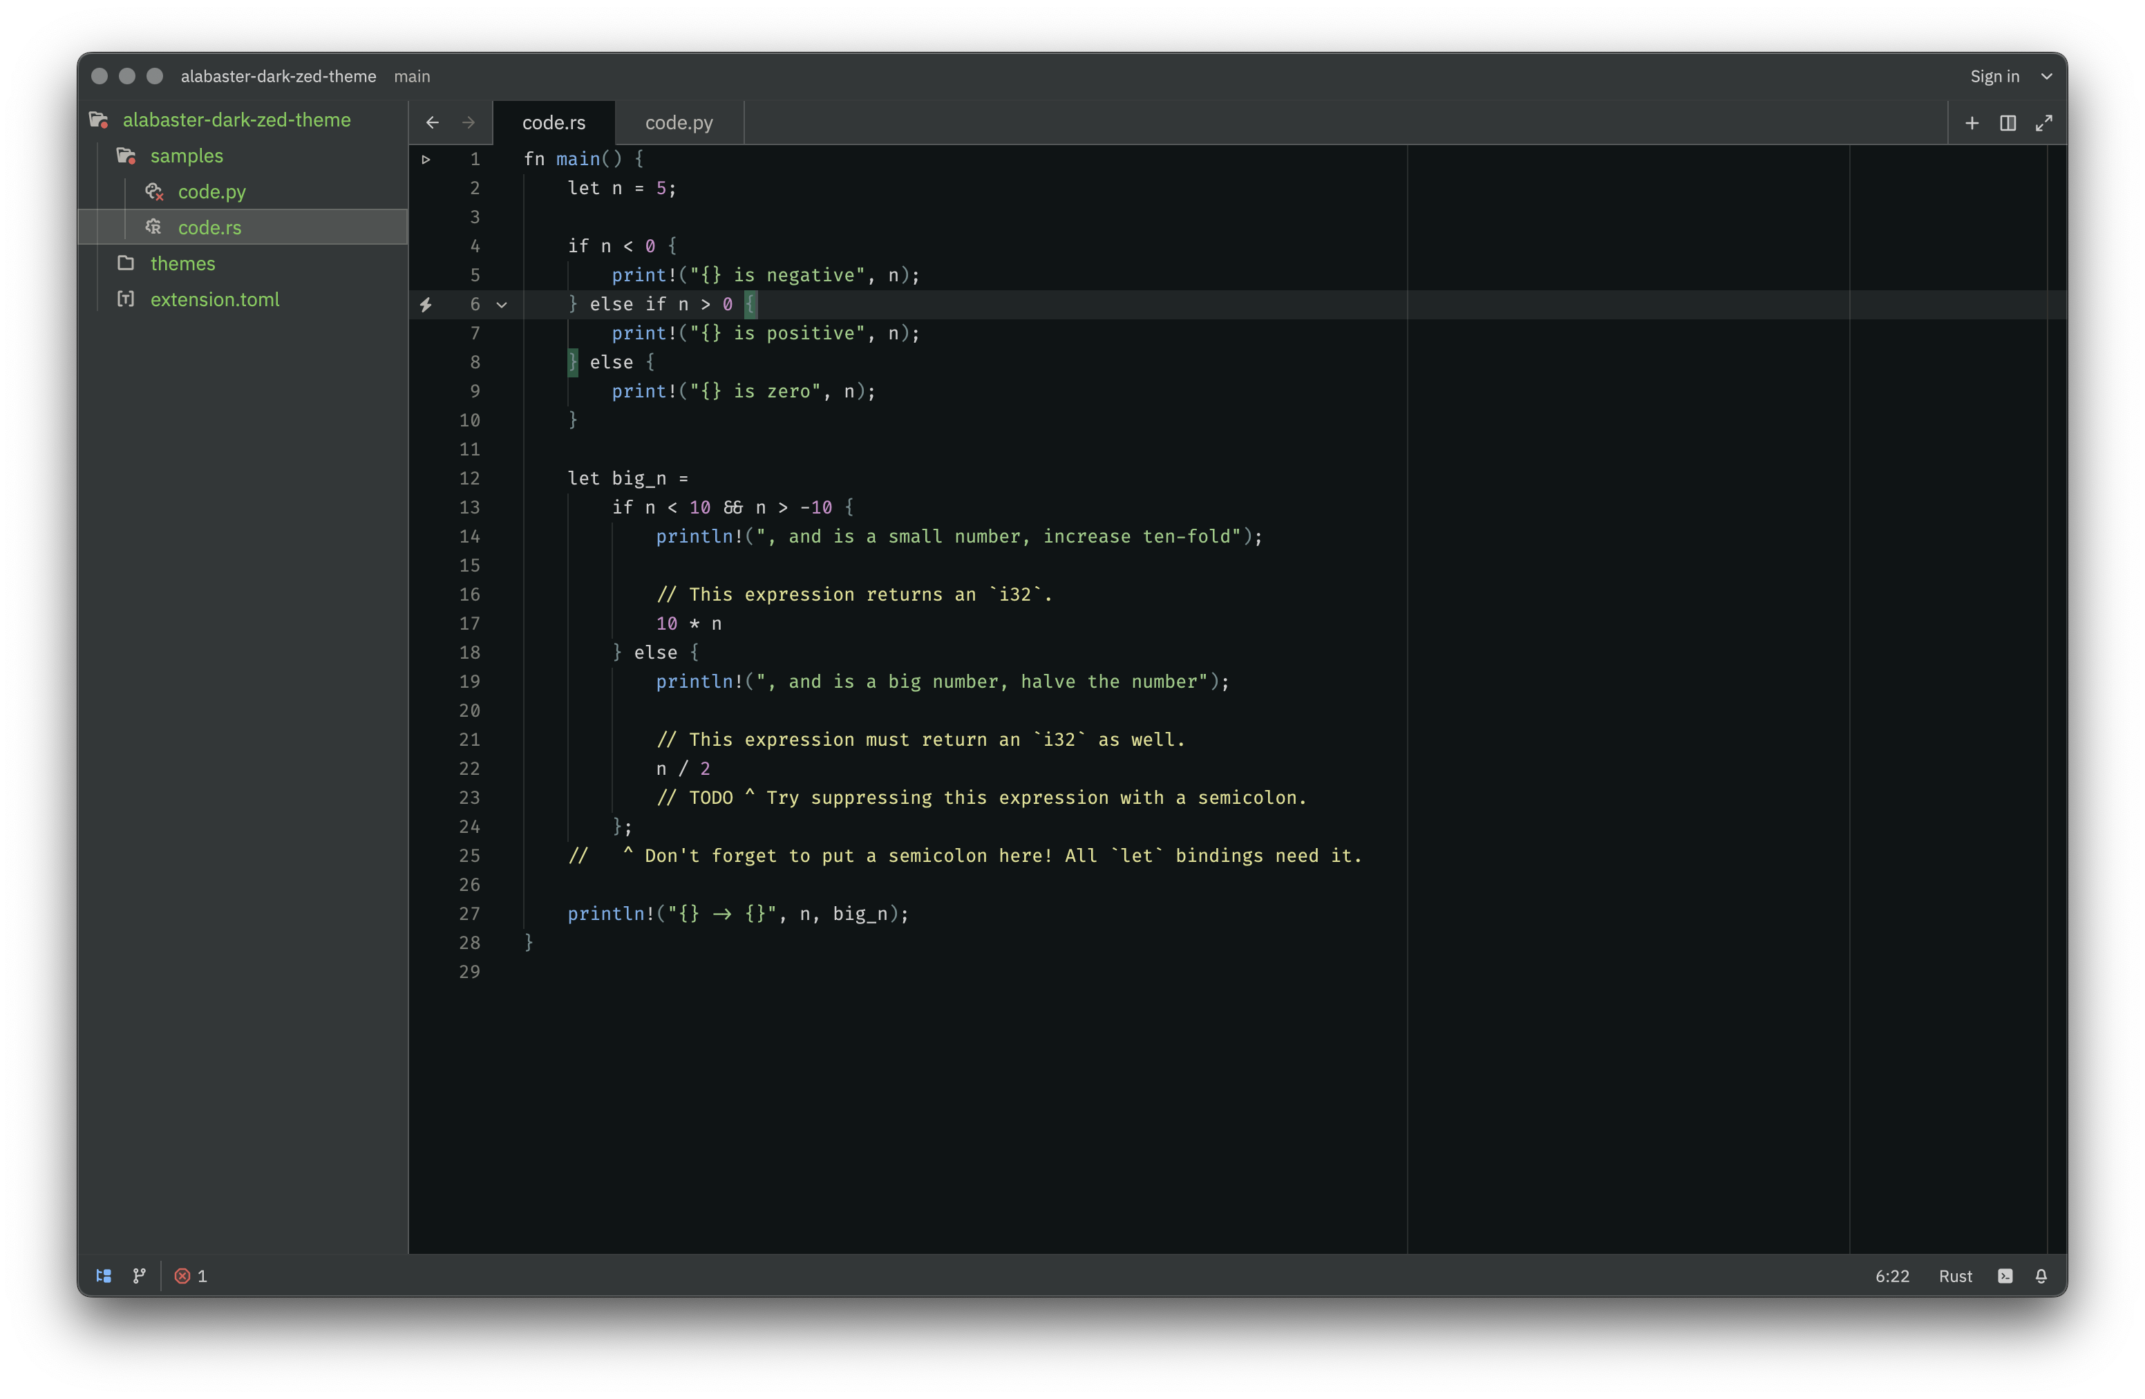Viewport: 2145px width, 1399px height.
Task: Run main with gutter play icon
Action: pyautogui.click(x=426, y=160)
